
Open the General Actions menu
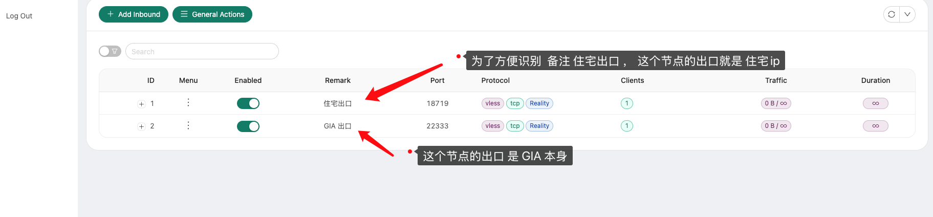(212, 14)
